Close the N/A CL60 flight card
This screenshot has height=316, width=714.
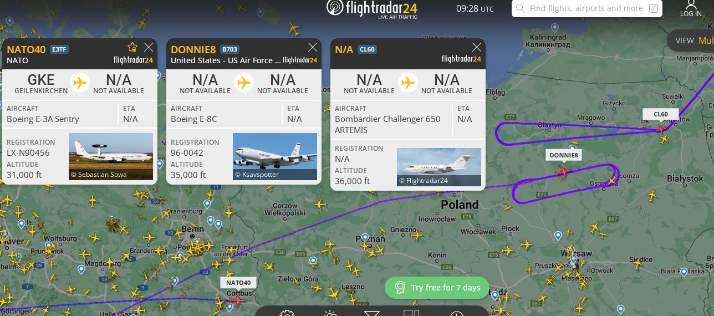(x=477, y=47)
